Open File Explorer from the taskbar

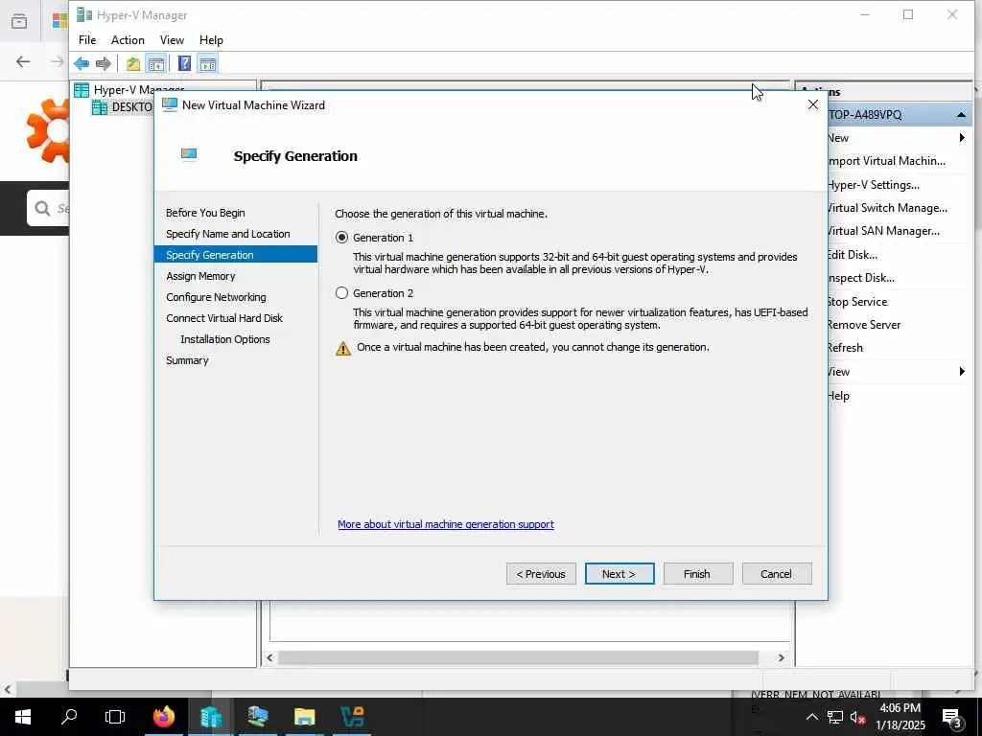click(304, 717)
